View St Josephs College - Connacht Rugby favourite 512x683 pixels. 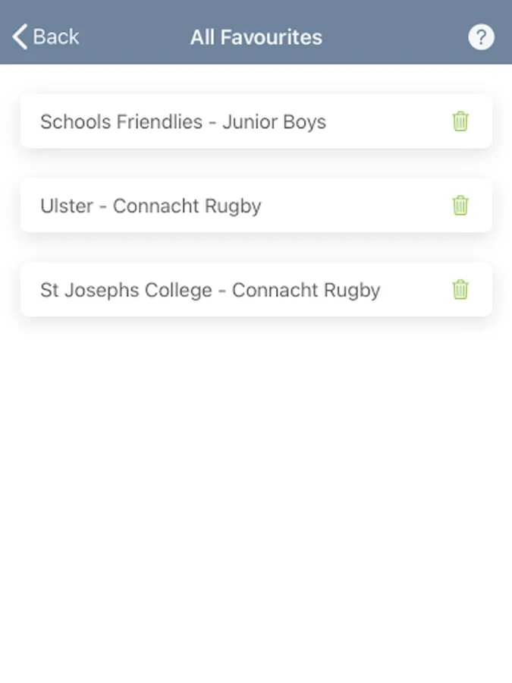[228, 290]
